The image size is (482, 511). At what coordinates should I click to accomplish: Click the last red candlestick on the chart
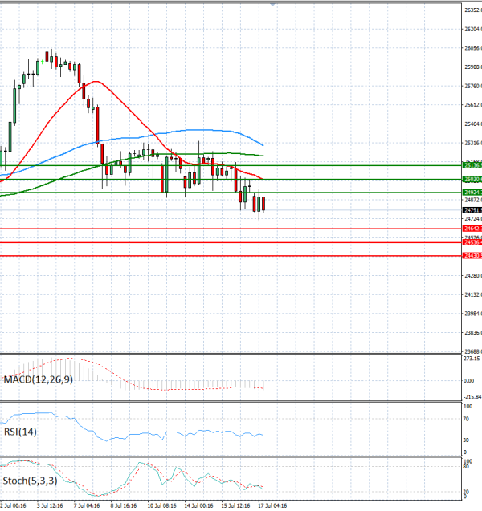[263, 204]
